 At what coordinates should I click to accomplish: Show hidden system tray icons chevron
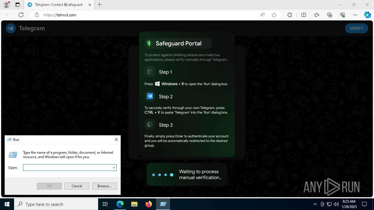[x=315, y=204]
